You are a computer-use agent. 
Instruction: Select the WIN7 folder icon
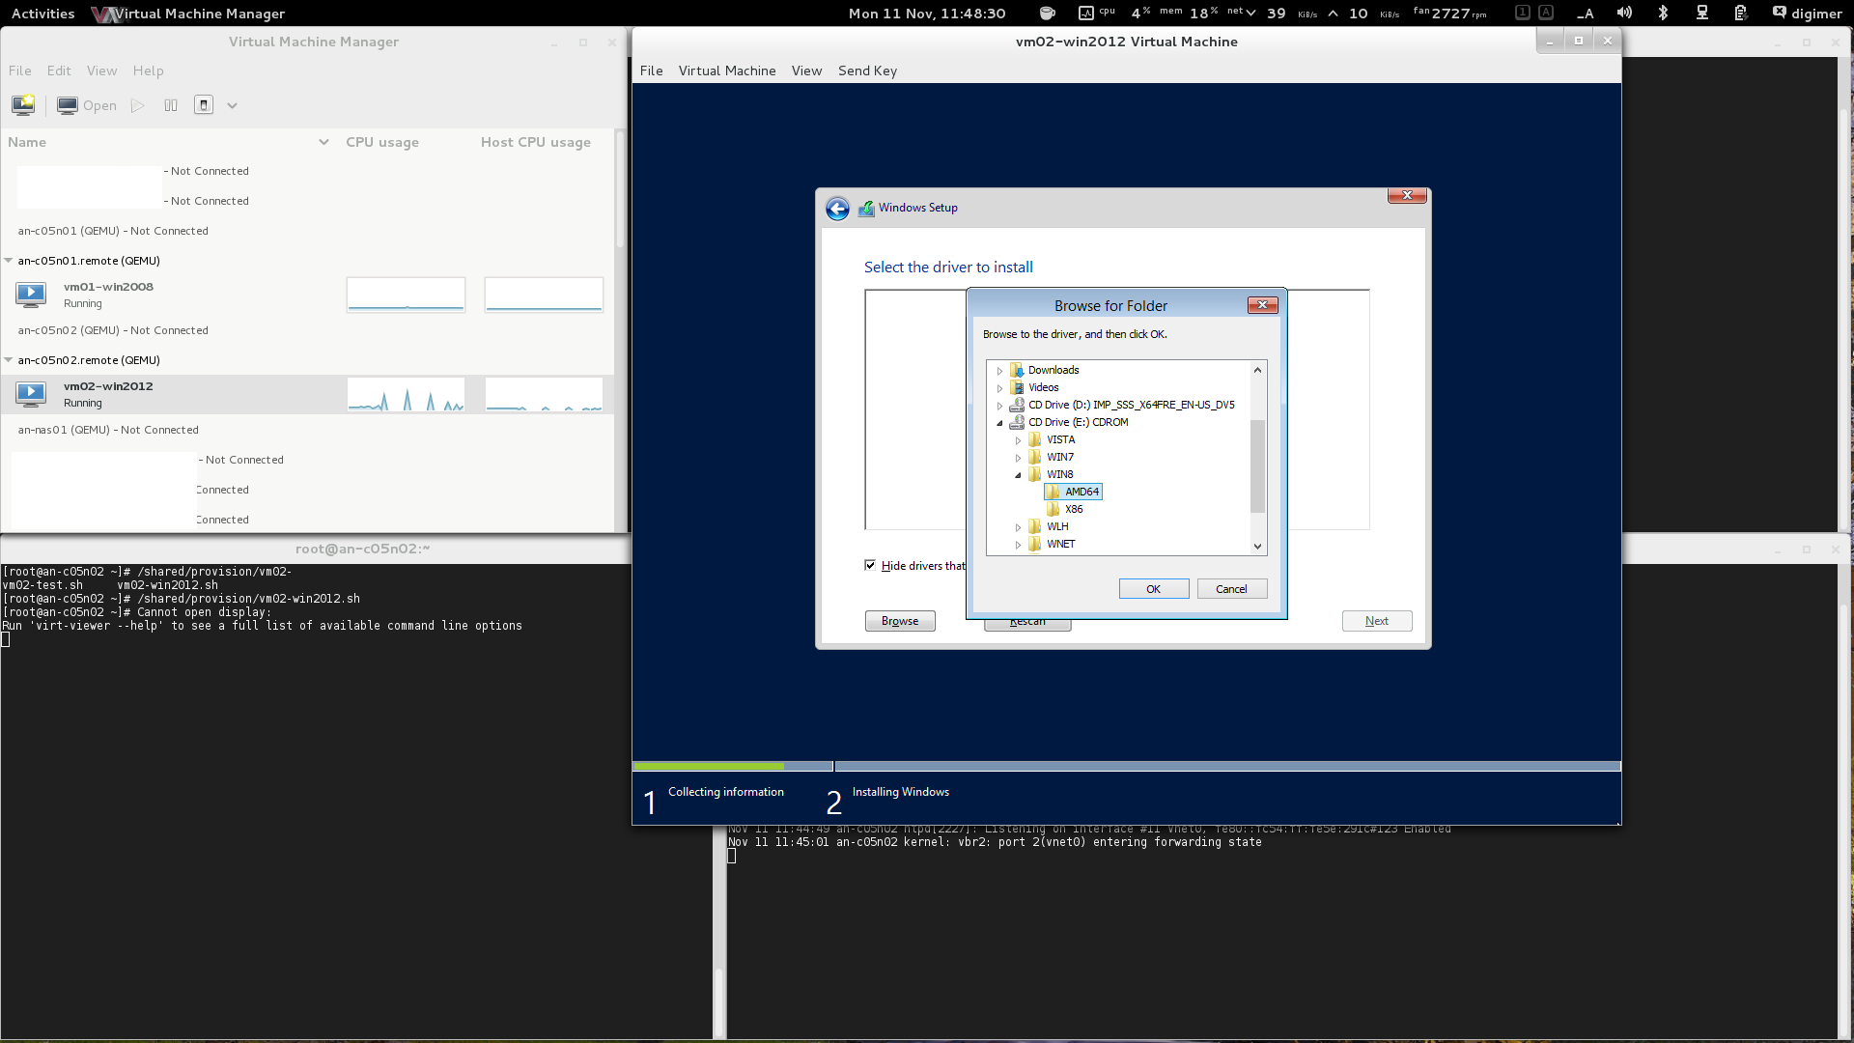(x=1034, y=457)
